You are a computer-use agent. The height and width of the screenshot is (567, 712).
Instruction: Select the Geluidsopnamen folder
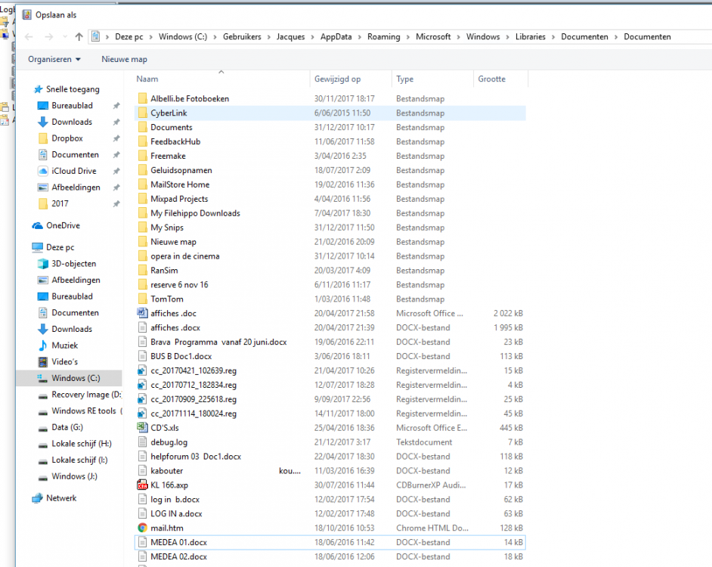(330, 170)
